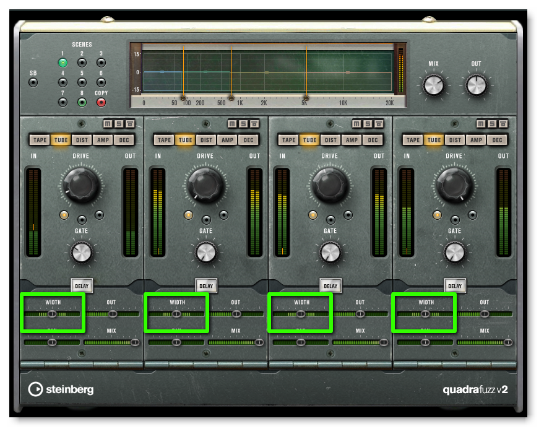The width and height of the screenshot is (544, 434).
Task: Select scene 3
Action: point(101,63)
